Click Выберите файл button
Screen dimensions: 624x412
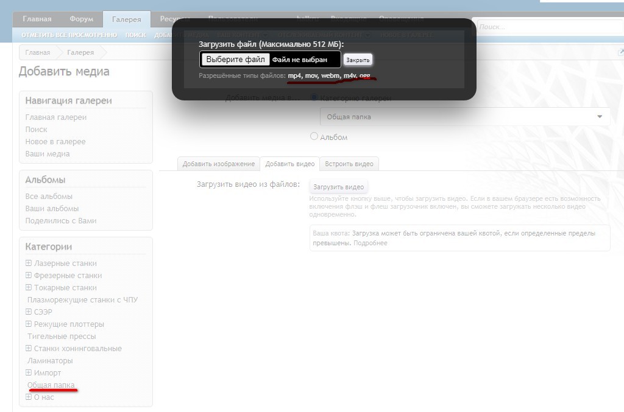236,60
